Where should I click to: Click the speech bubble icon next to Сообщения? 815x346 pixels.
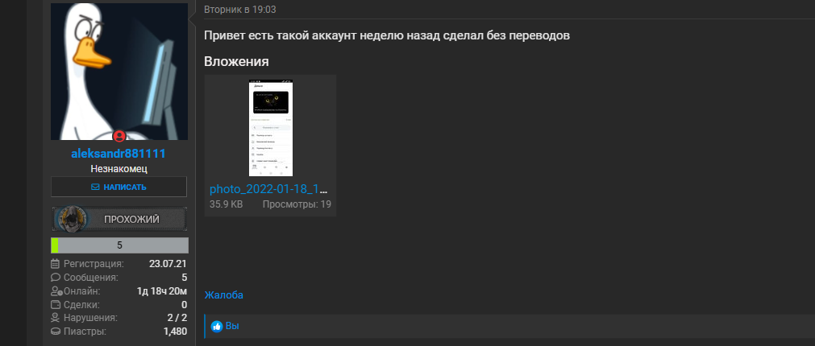pos(56,277)
